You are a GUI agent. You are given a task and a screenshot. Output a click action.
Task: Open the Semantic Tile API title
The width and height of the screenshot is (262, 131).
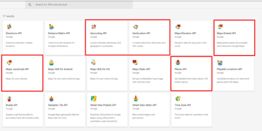pos(58,105)
